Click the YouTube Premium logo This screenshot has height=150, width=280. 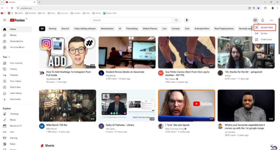(17, 20)
